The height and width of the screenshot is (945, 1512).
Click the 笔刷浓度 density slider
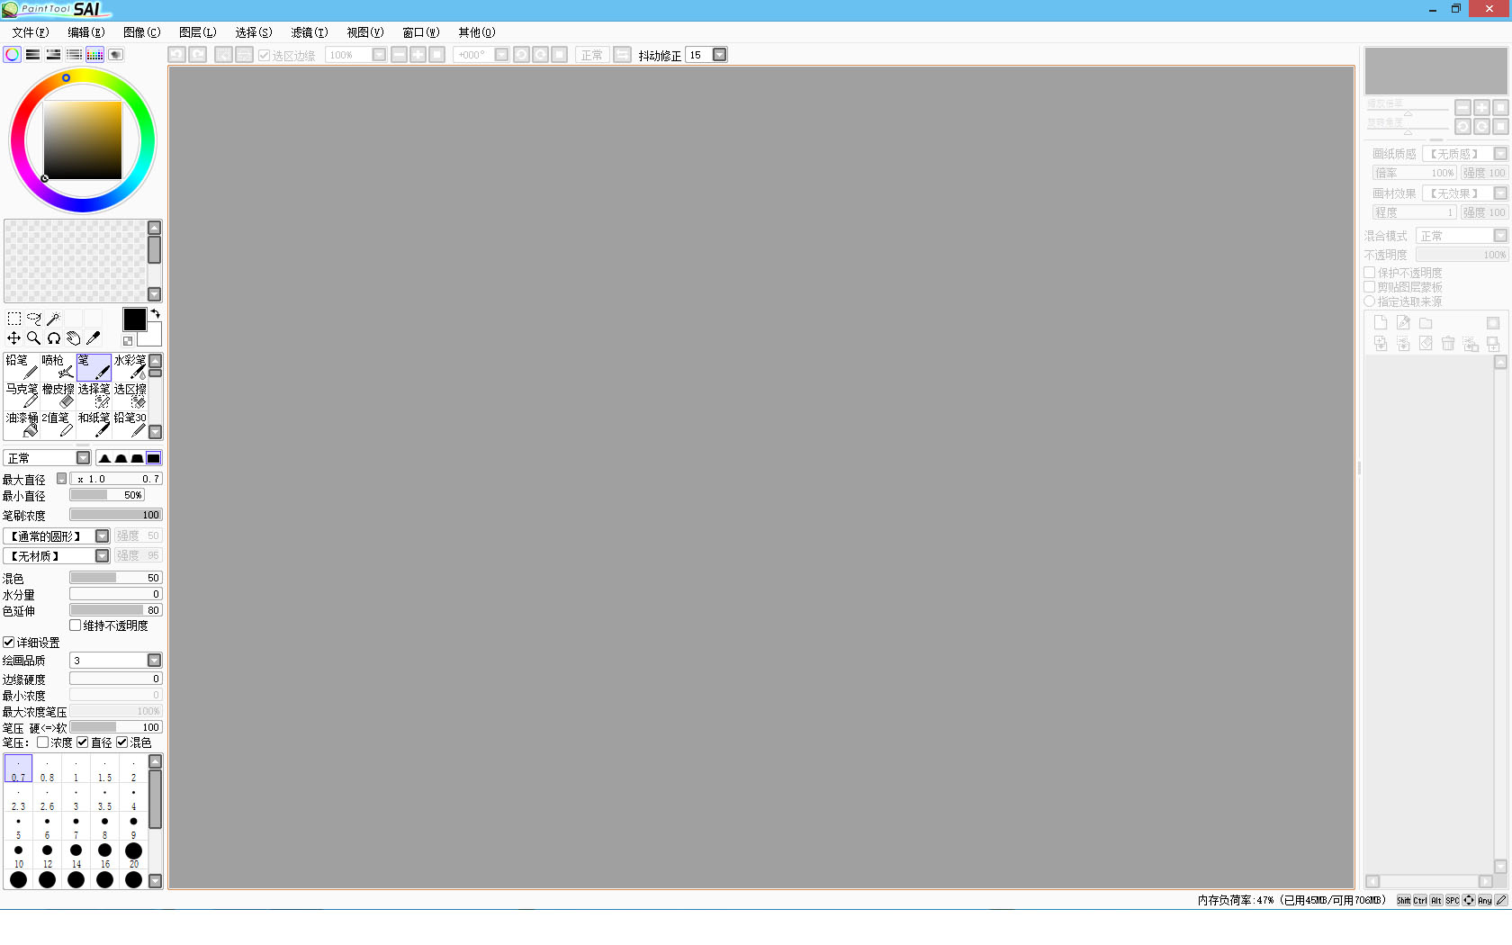(x=115, y=516)
